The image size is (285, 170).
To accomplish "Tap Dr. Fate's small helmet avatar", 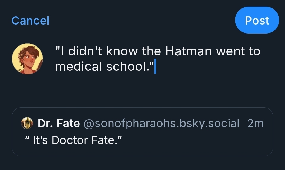I will (27, 123).
